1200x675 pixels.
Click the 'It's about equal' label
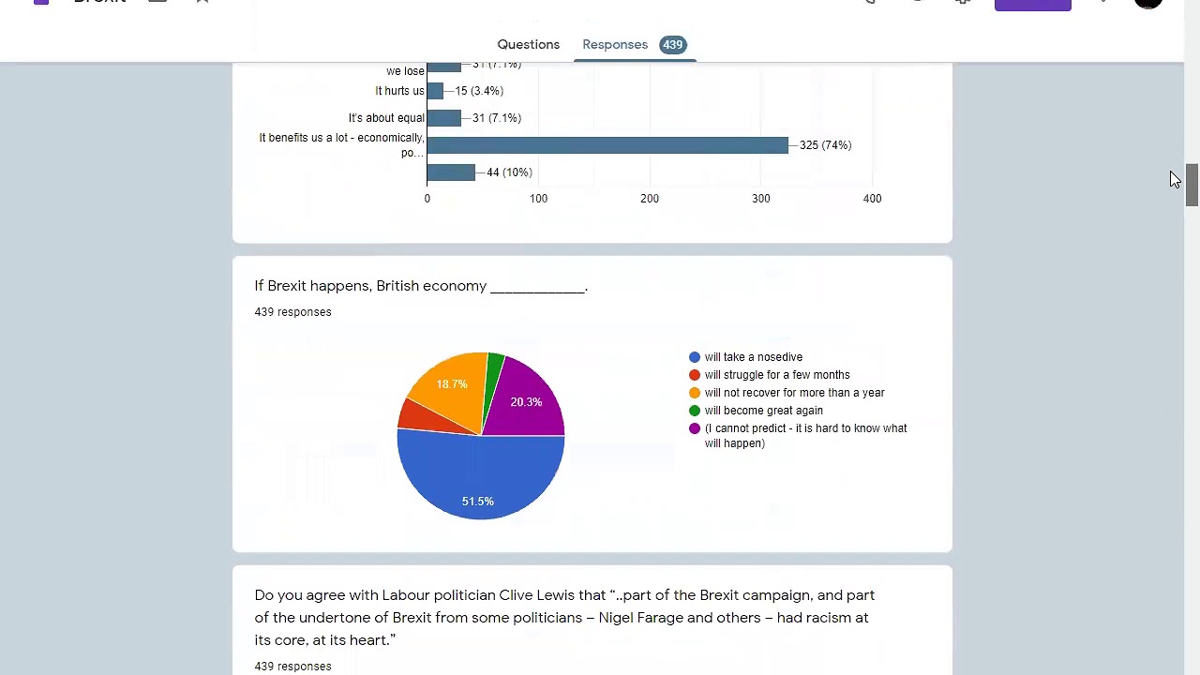(386, 118)
